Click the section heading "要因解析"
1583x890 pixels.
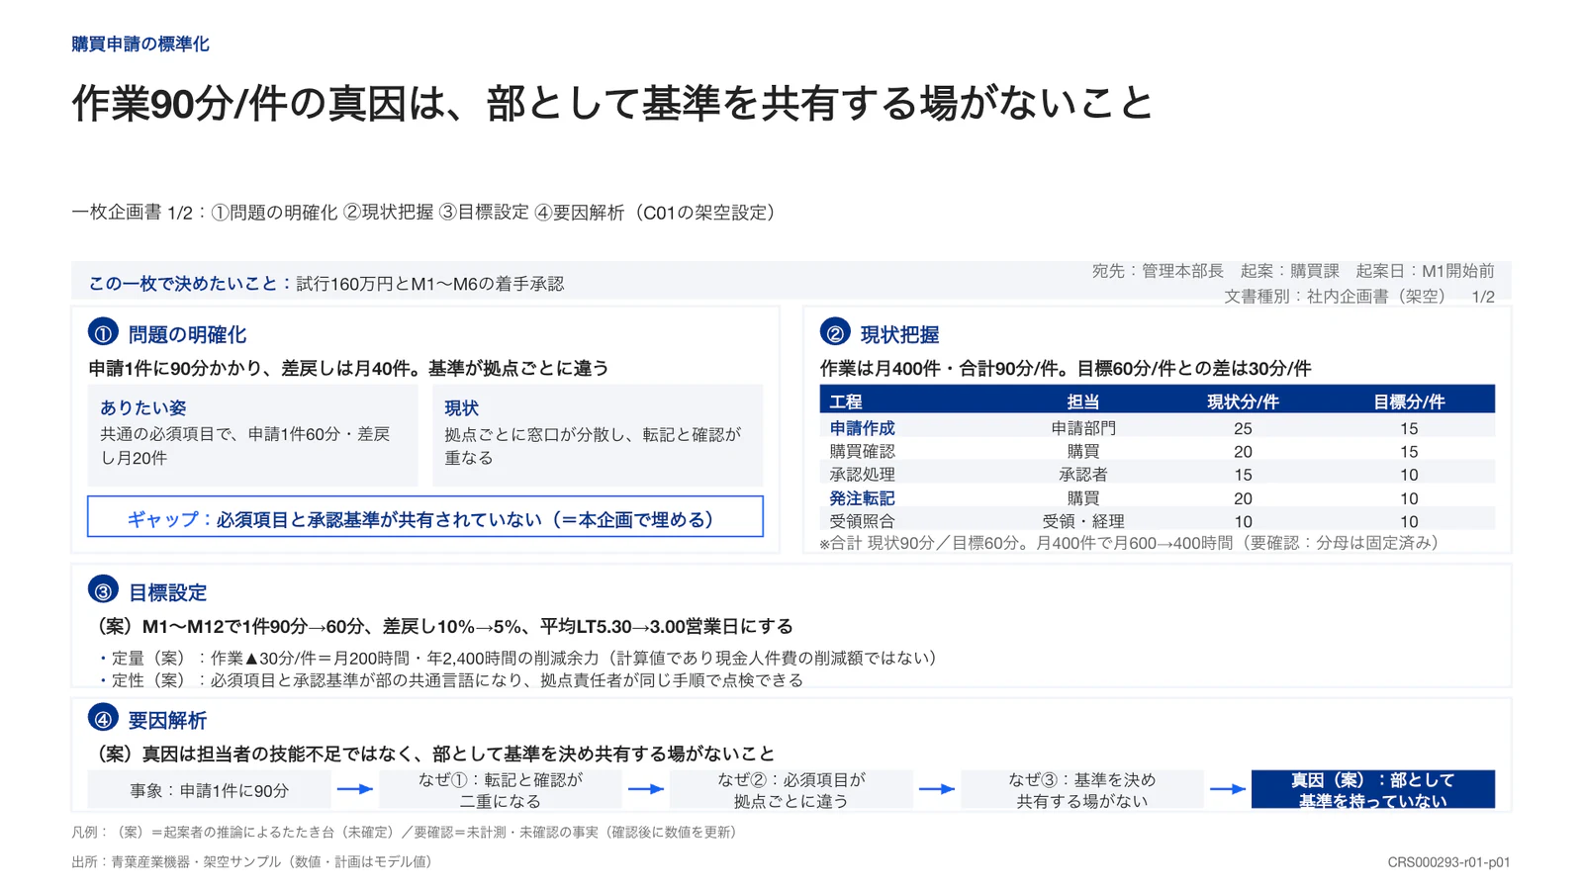[167, 720]
